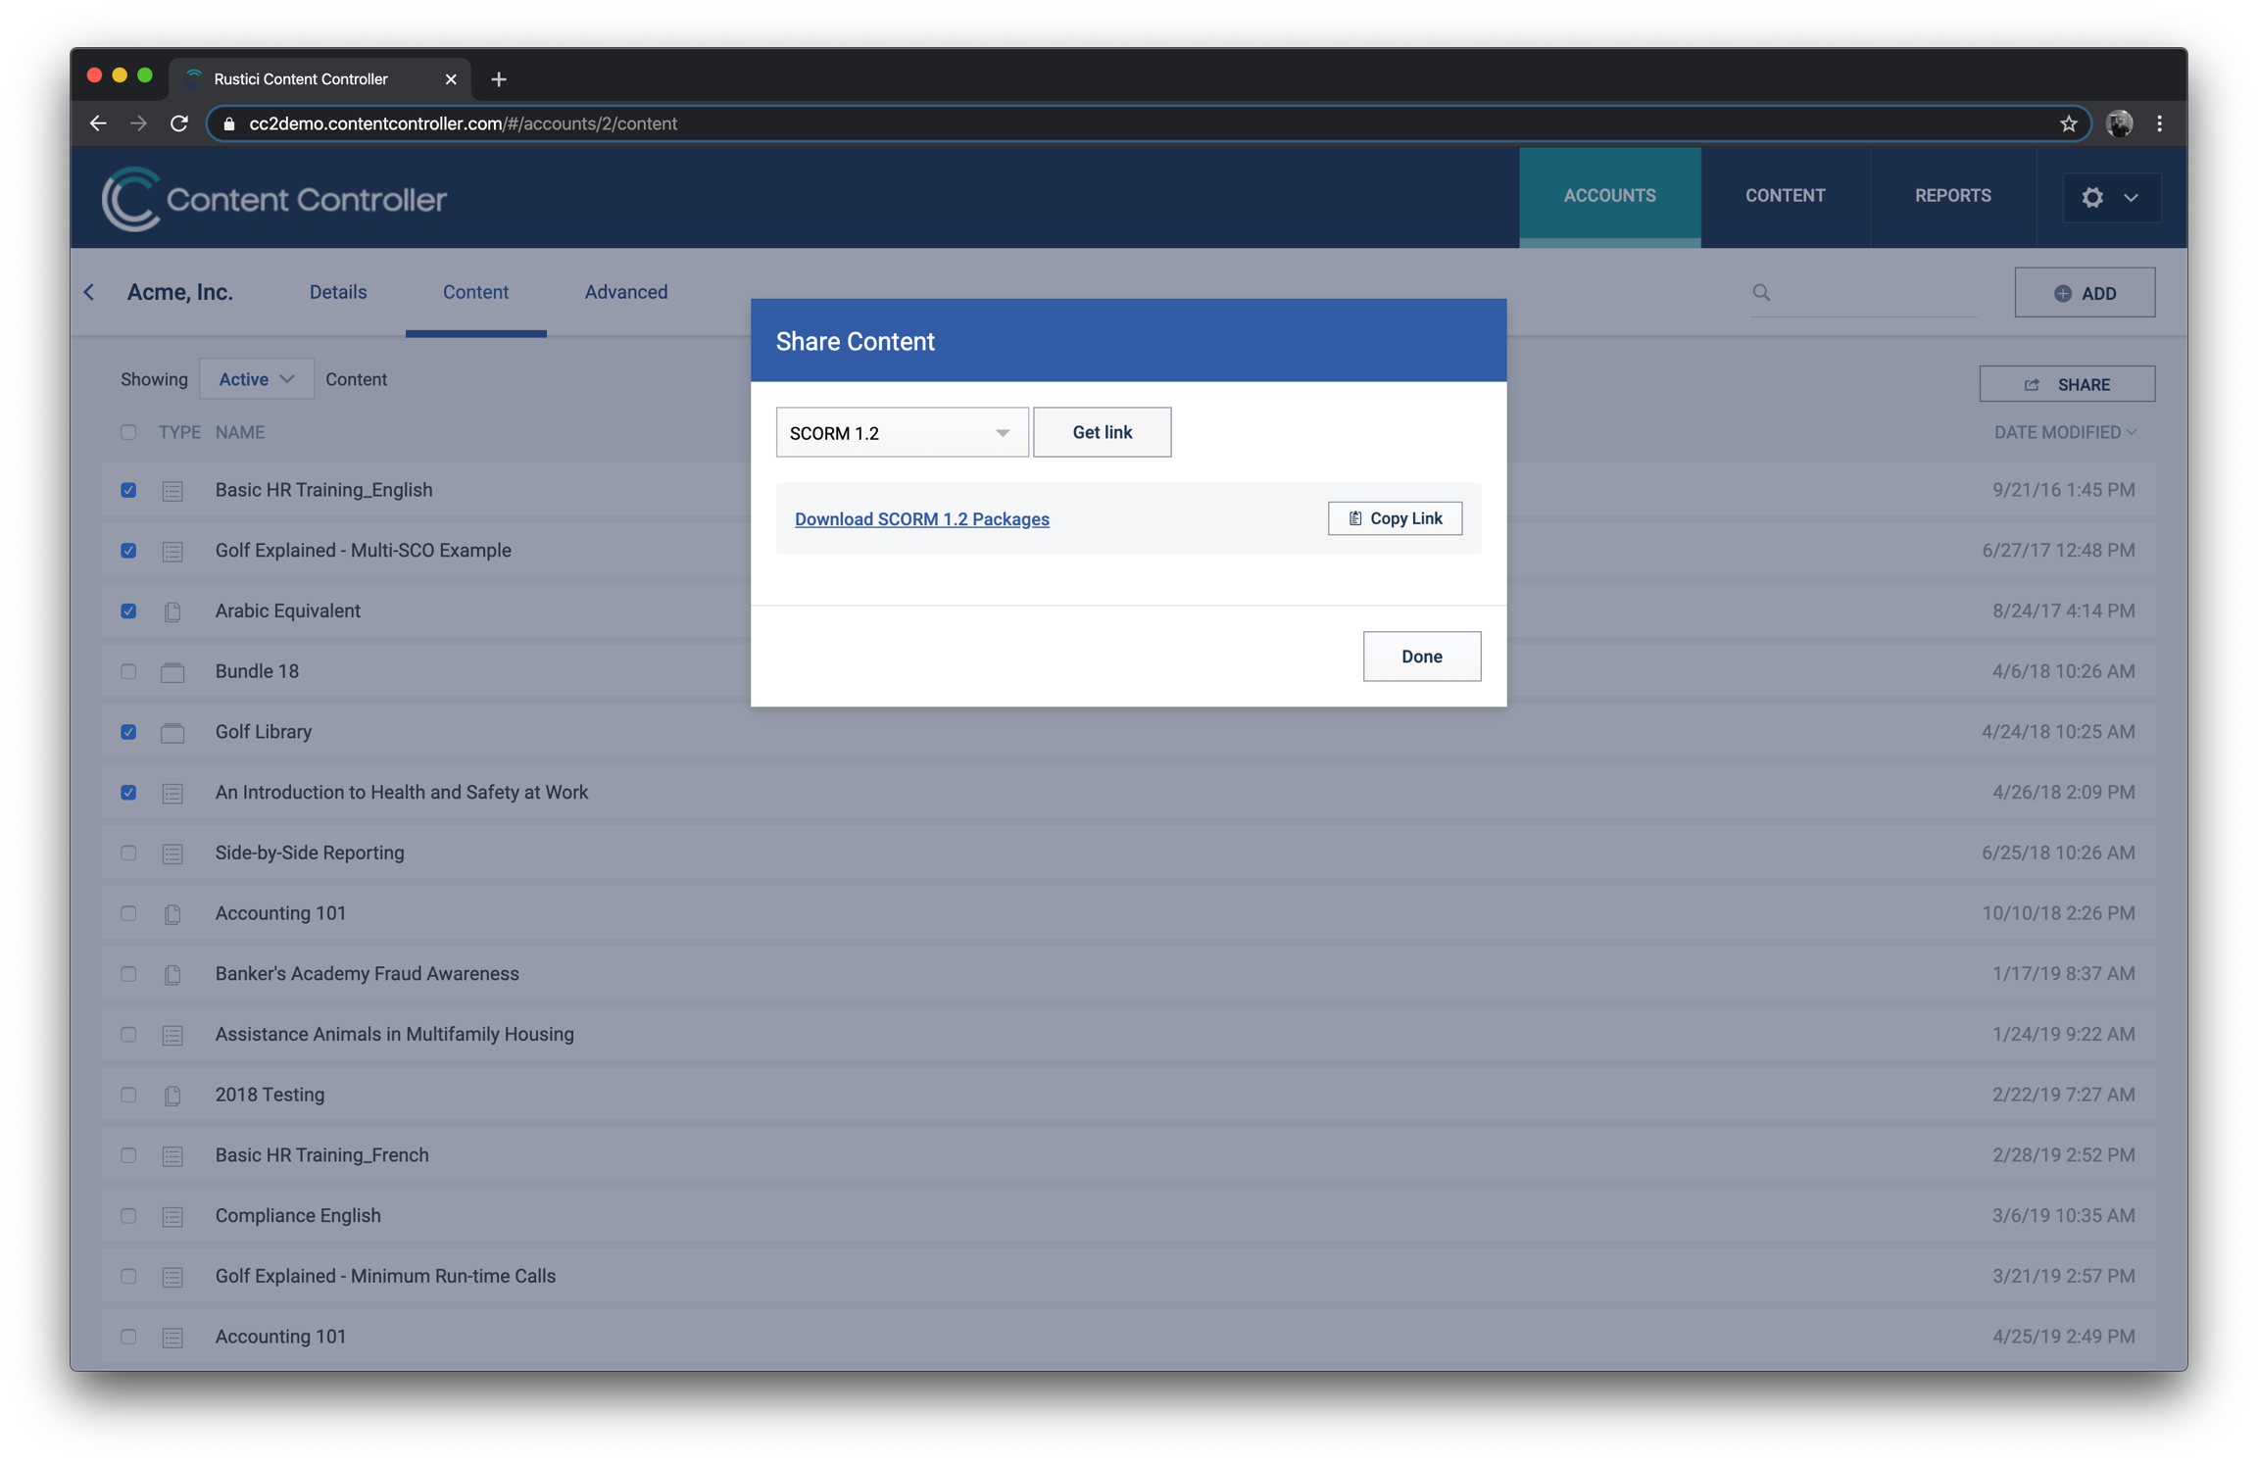The width and height of the screenshot is (2258, 1464).
Task: Open Assistance Animals in Multifamily Housing
Action: click(x=395, y=1035)
